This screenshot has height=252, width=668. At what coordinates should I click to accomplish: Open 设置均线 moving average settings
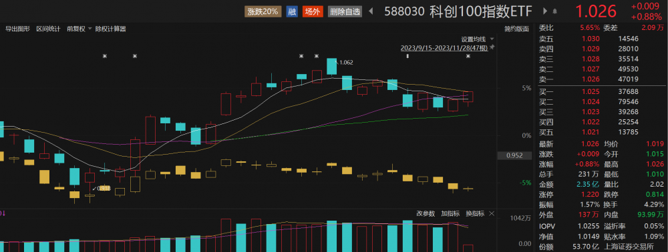click(474, 39)
